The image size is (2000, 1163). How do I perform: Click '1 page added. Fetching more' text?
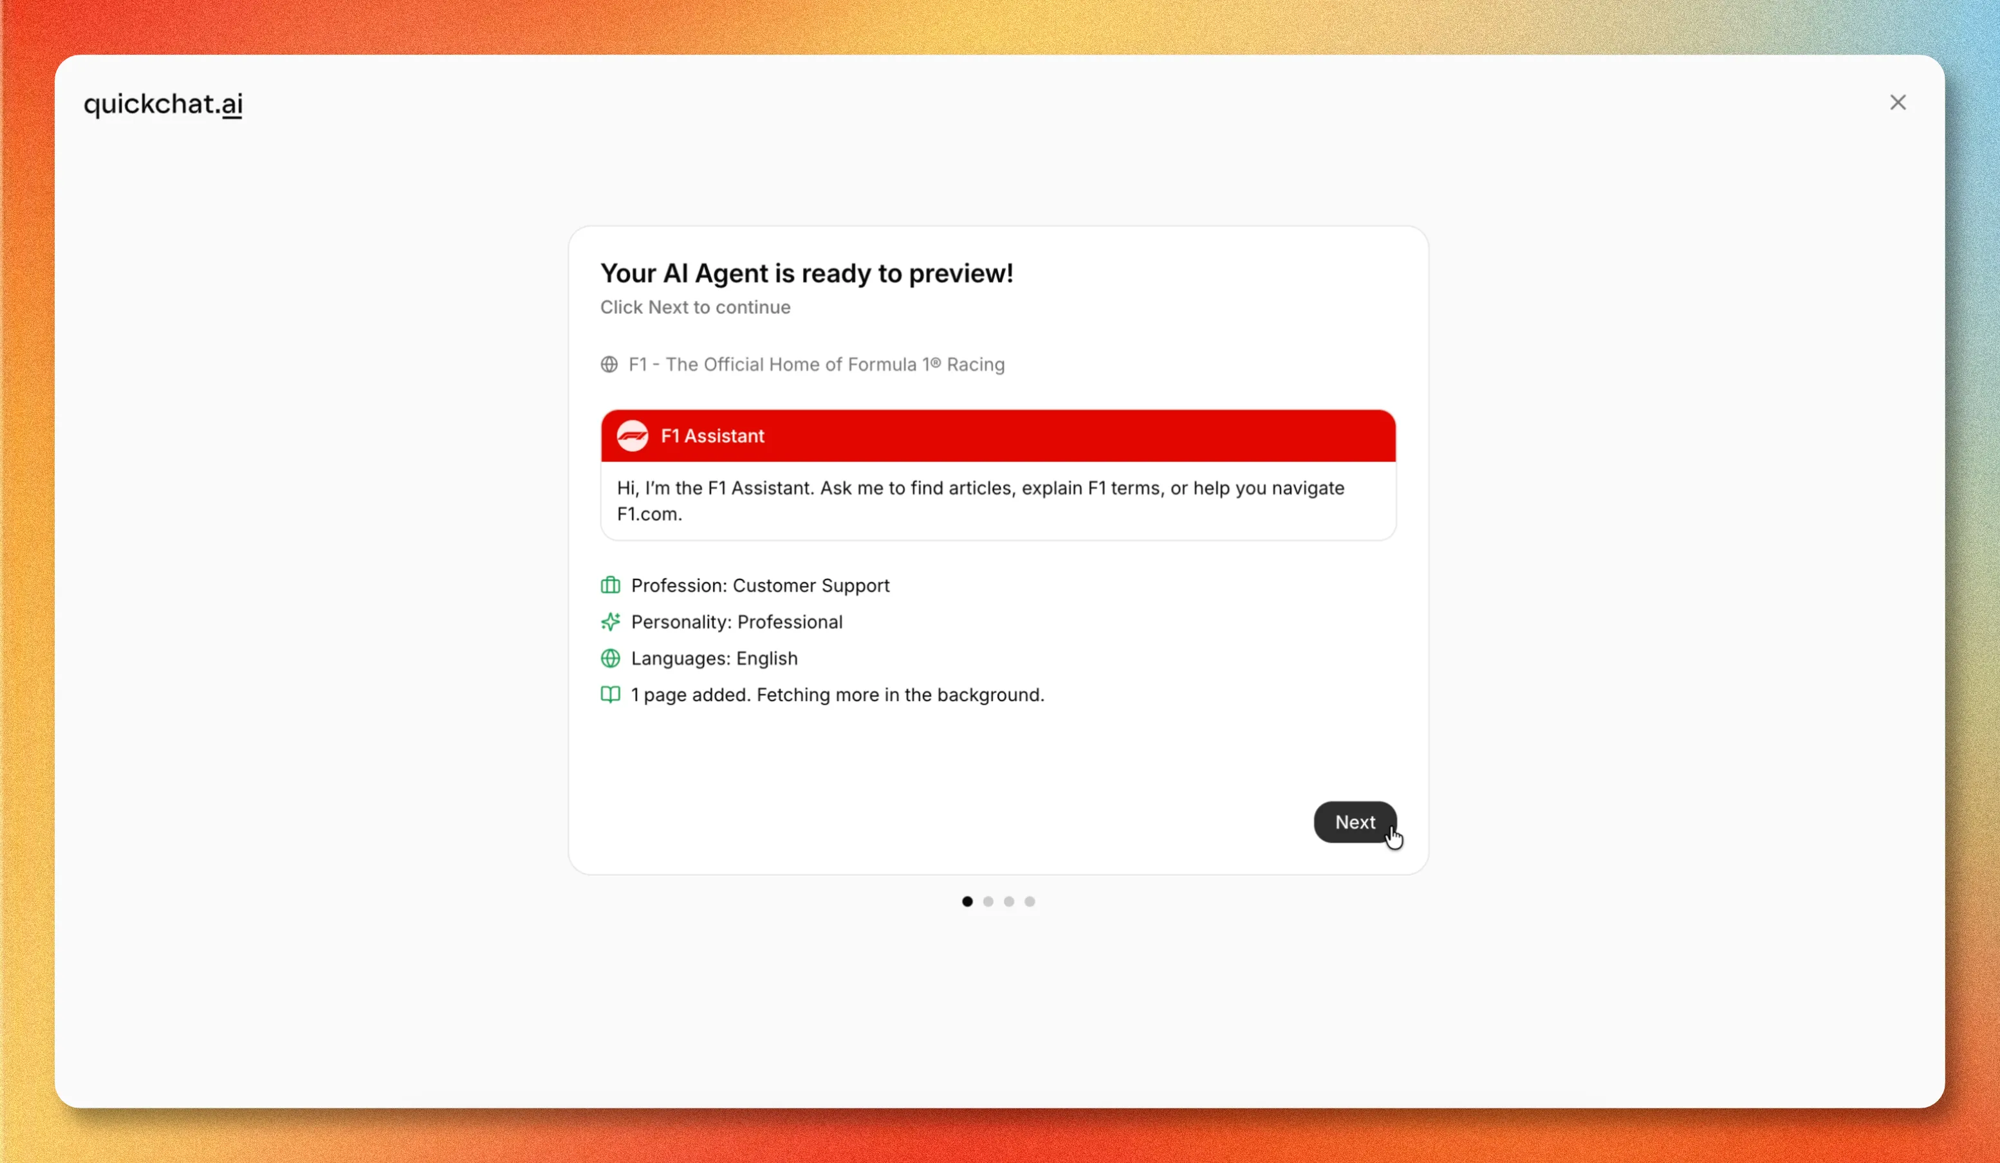(x=837, y=695)
